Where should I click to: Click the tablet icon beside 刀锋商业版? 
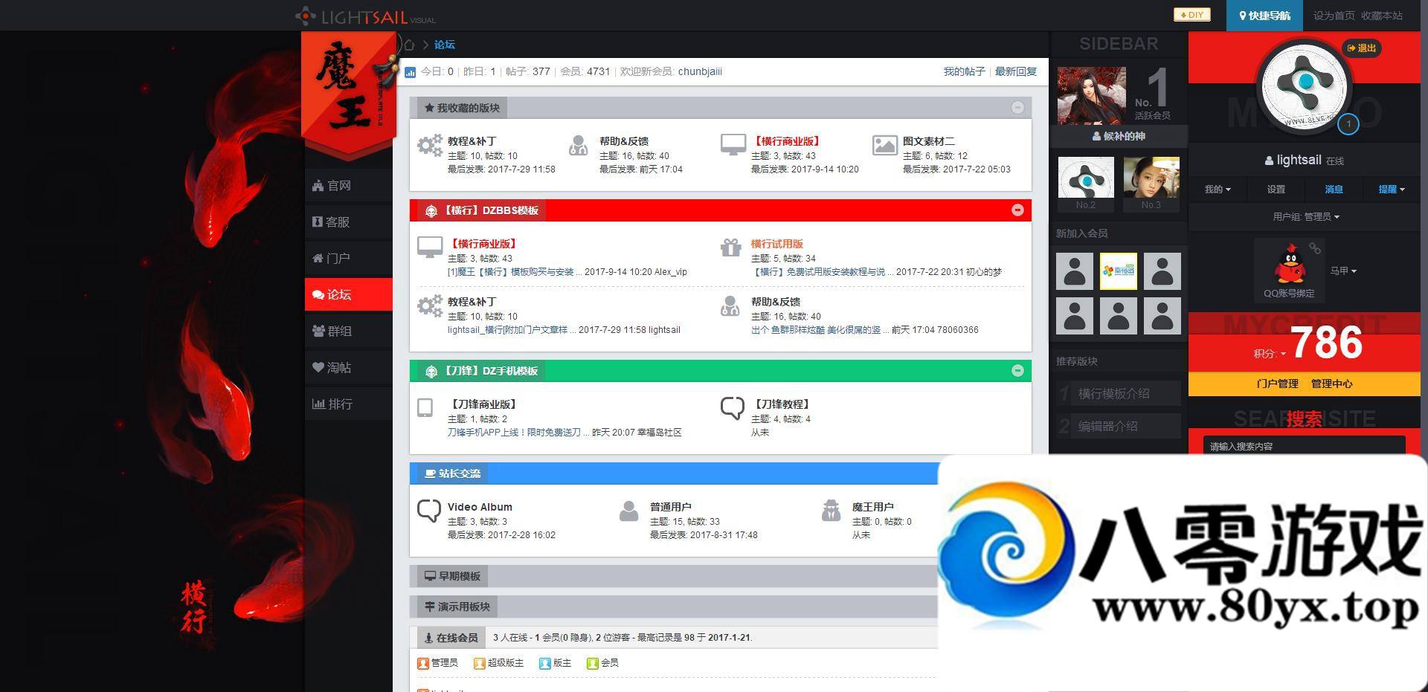click(425, 407)
